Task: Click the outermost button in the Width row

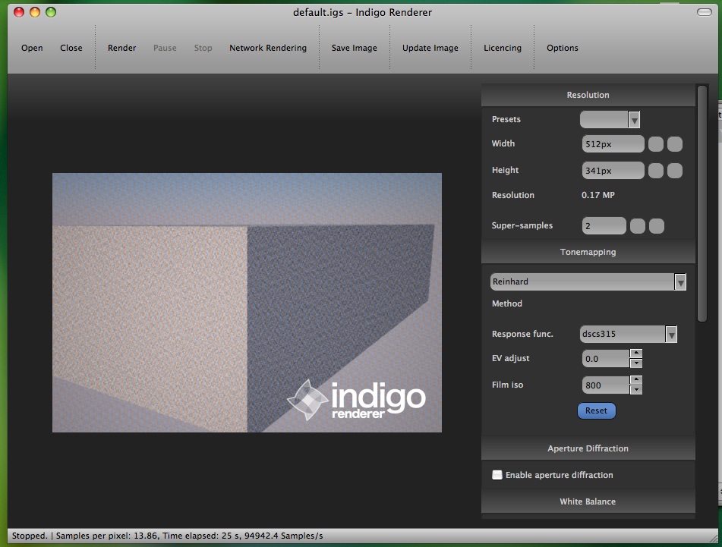Action: point(675,144)
